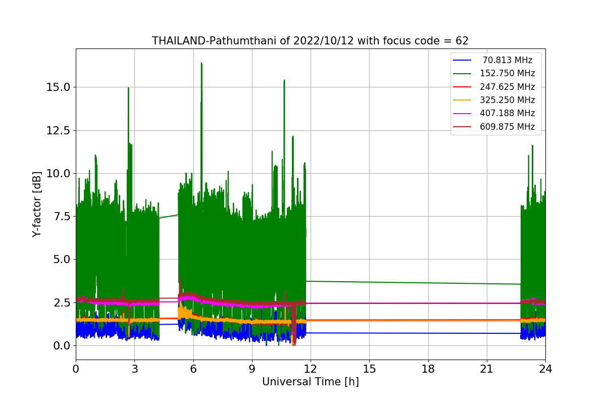The width and height of the screenshot is (606, 404).
Task: Select the 325.250 MHz legend label
Action: pyautogui.click(x=508, y=100)
